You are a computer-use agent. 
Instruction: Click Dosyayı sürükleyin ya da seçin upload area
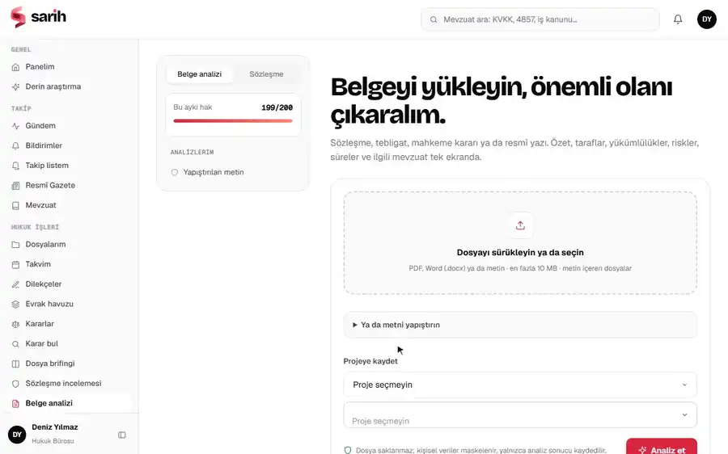tap(520, 243)
